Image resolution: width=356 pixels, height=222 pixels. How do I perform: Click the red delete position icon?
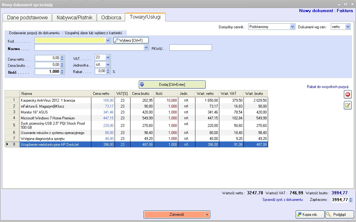[x=348, y=95]
